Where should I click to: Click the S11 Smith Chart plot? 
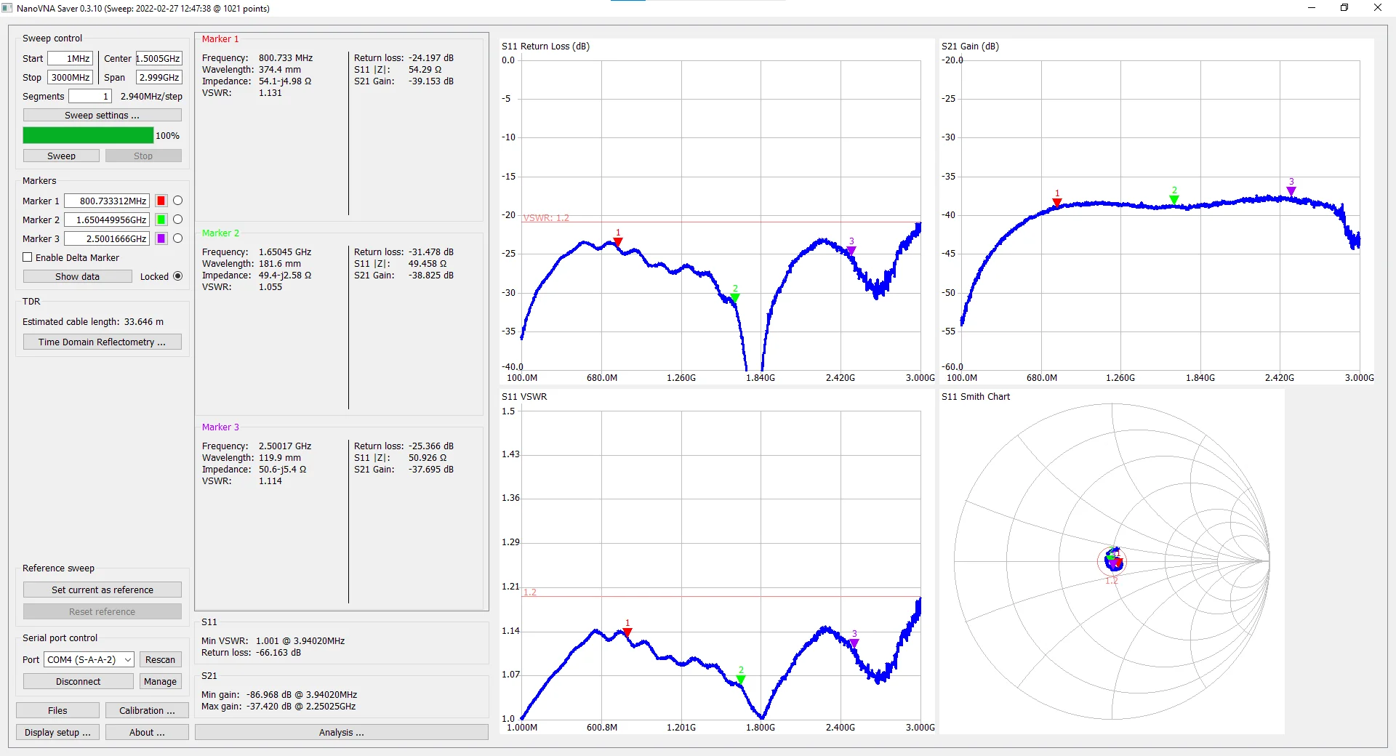pyautogui.click(x=1112, y=561)
